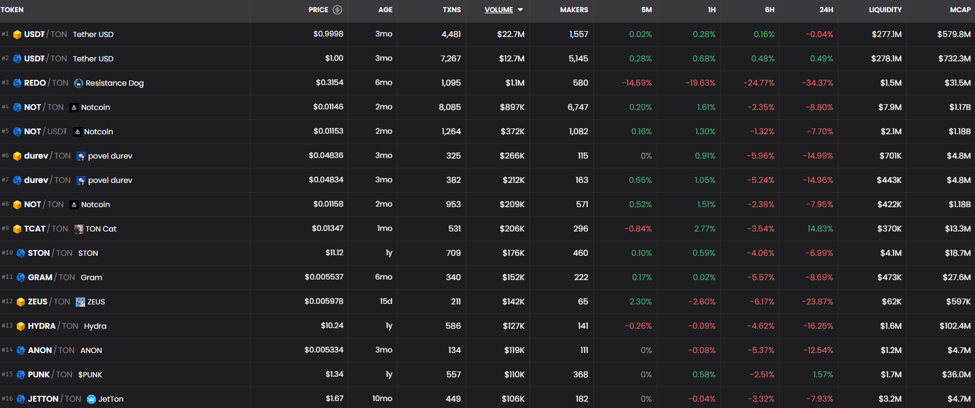Sort by the PRICE column header
975x408 pixels.
[x=318, y=10]
